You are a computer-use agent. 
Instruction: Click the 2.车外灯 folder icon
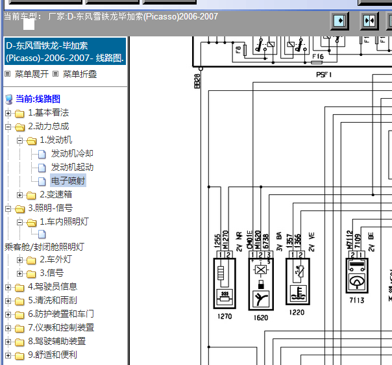click(x=31, y=260)
